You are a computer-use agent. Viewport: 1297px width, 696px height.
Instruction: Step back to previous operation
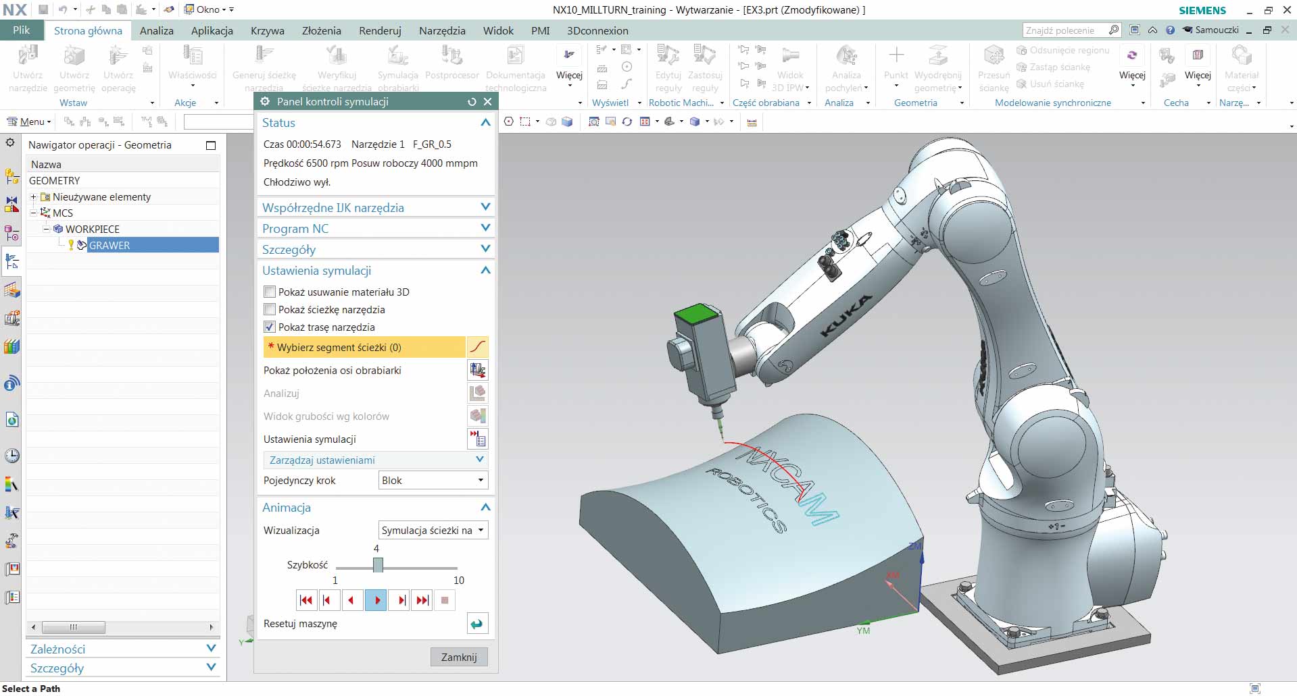tap(328, 600)
